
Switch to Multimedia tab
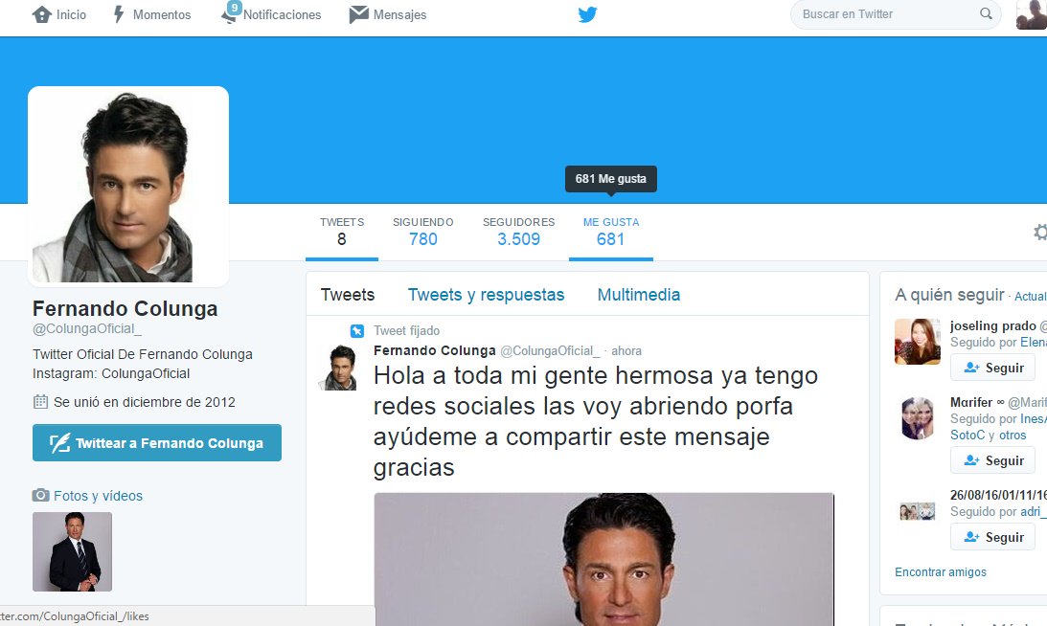tap(638, 294)
